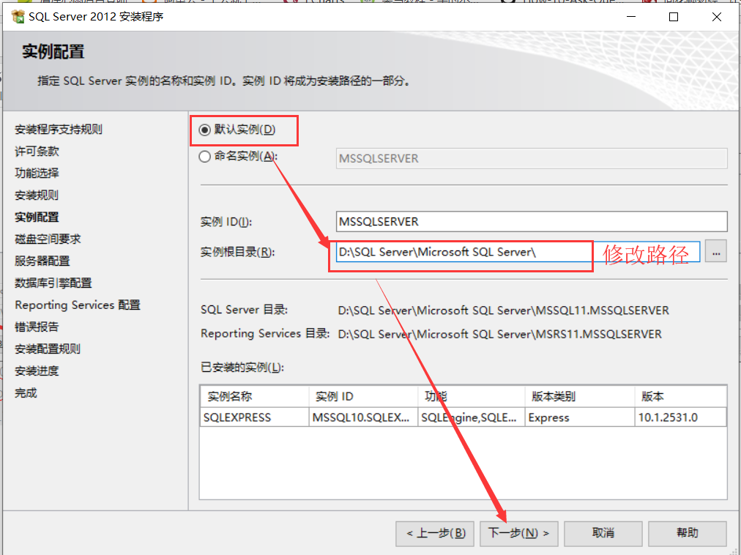Viewport: 741px width, 555px height.
Task: Click the disabled named instance MSSQLSERVER field
Action: click(532, 158)
